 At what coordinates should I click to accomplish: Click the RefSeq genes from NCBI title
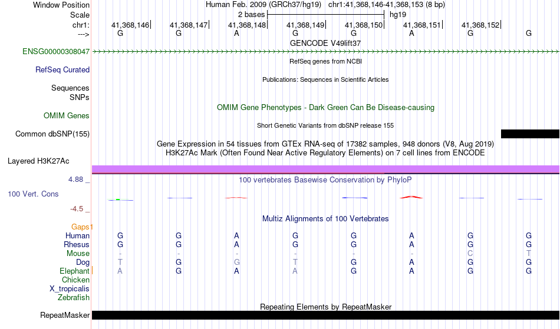[x=325, y=61]
